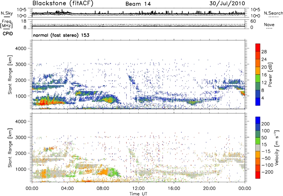Click the 200 tick label on Velocity colorbar
The width and height of the screenshot is (283, 196).
click(x=266, y=124)
